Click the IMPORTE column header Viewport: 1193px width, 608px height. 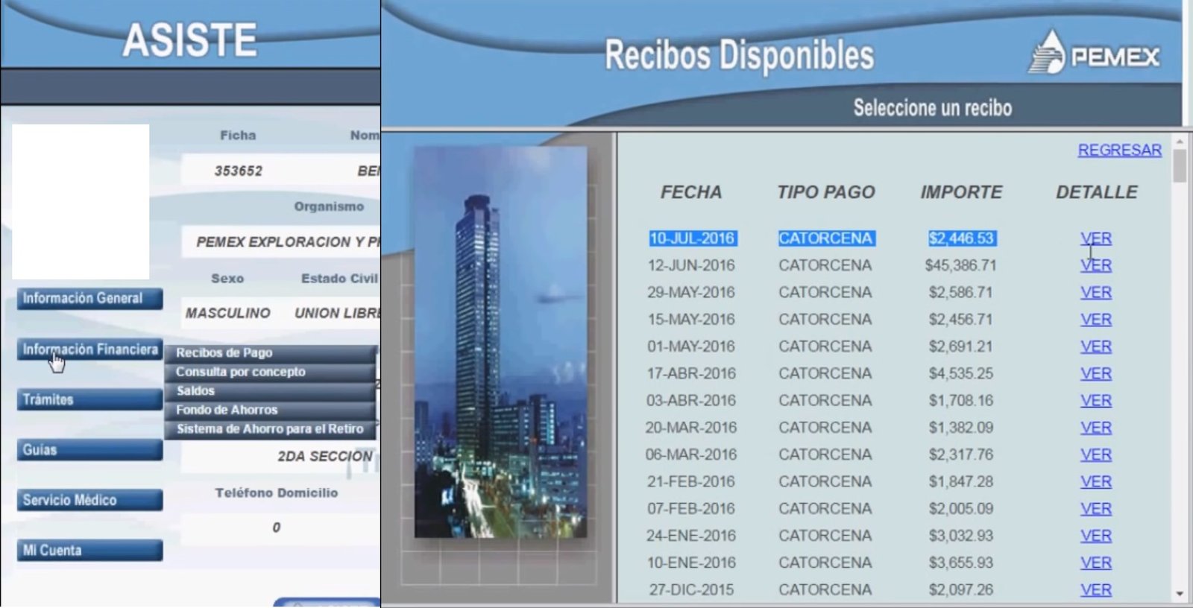click(961, 192)
